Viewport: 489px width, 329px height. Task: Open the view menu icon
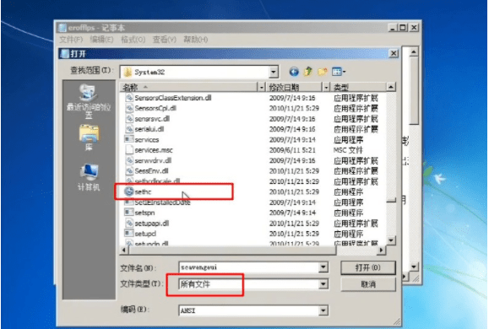pyautogui.click(x=339, y=72)
